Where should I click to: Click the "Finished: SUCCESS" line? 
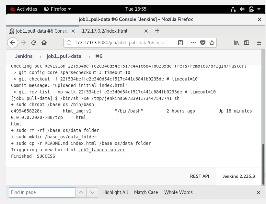[x=33, y=156]
